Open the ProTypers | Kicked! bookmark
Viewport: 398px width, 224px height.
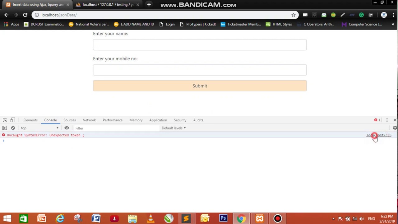(197, 24)
